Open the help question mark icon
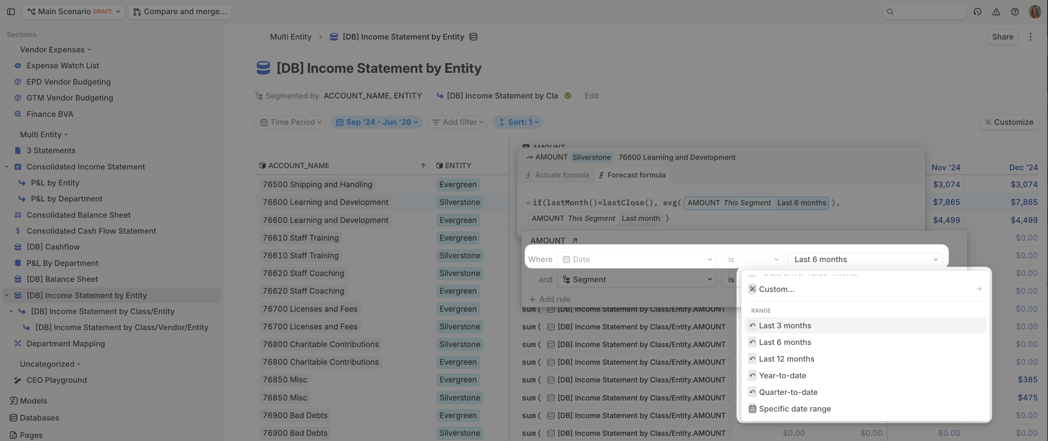The image size is (1048, 441). coord(1015,11)
